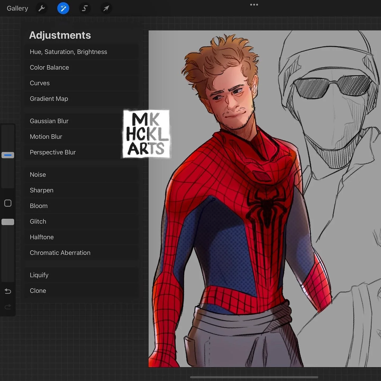Click the brush size slider handle
381x381 pixels.
point(8,155)
